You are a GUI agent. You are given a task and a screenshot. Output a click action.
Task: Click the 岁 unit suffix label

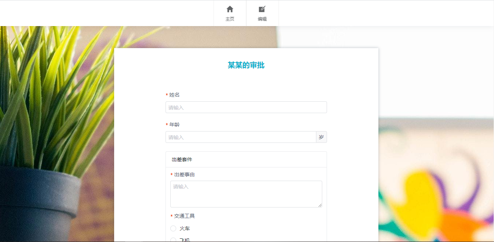(322, 137)
